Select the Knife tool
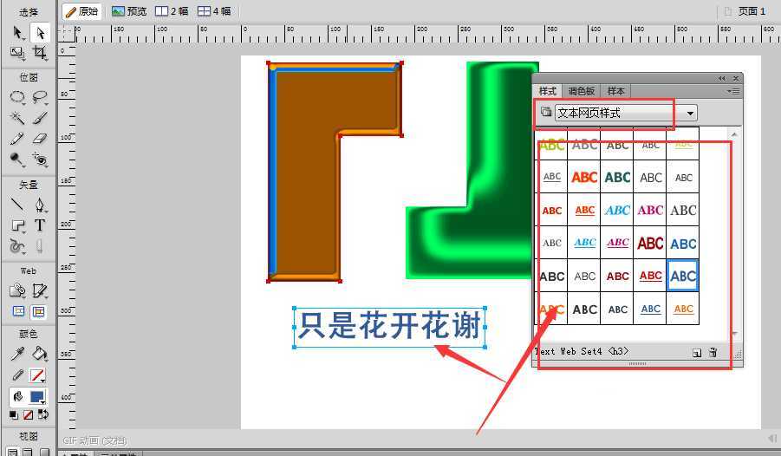781x456 pixels. pyautogui.click(x=40, y=245)
